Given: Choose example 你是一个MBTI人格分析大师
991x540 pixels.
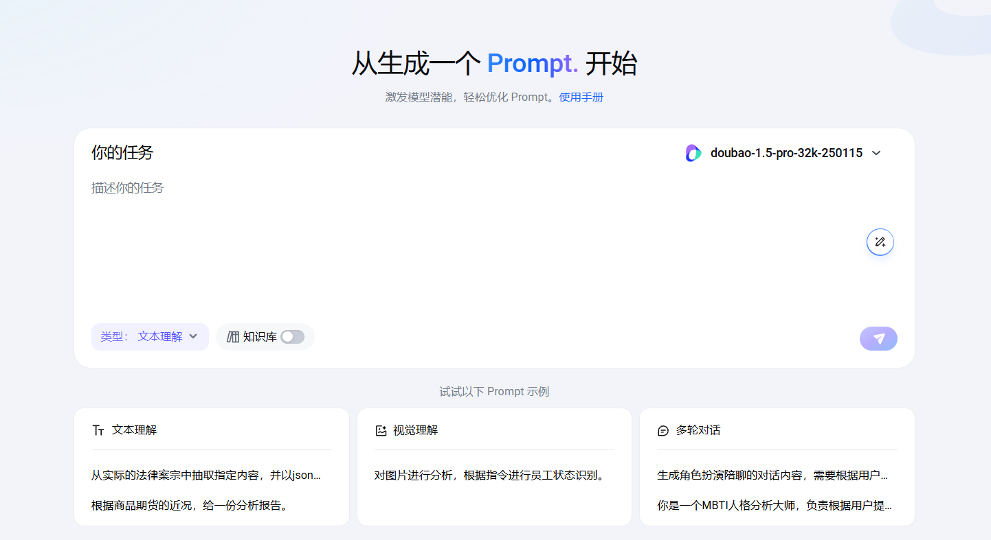Looking at the screenshot, I should (775, 506).
